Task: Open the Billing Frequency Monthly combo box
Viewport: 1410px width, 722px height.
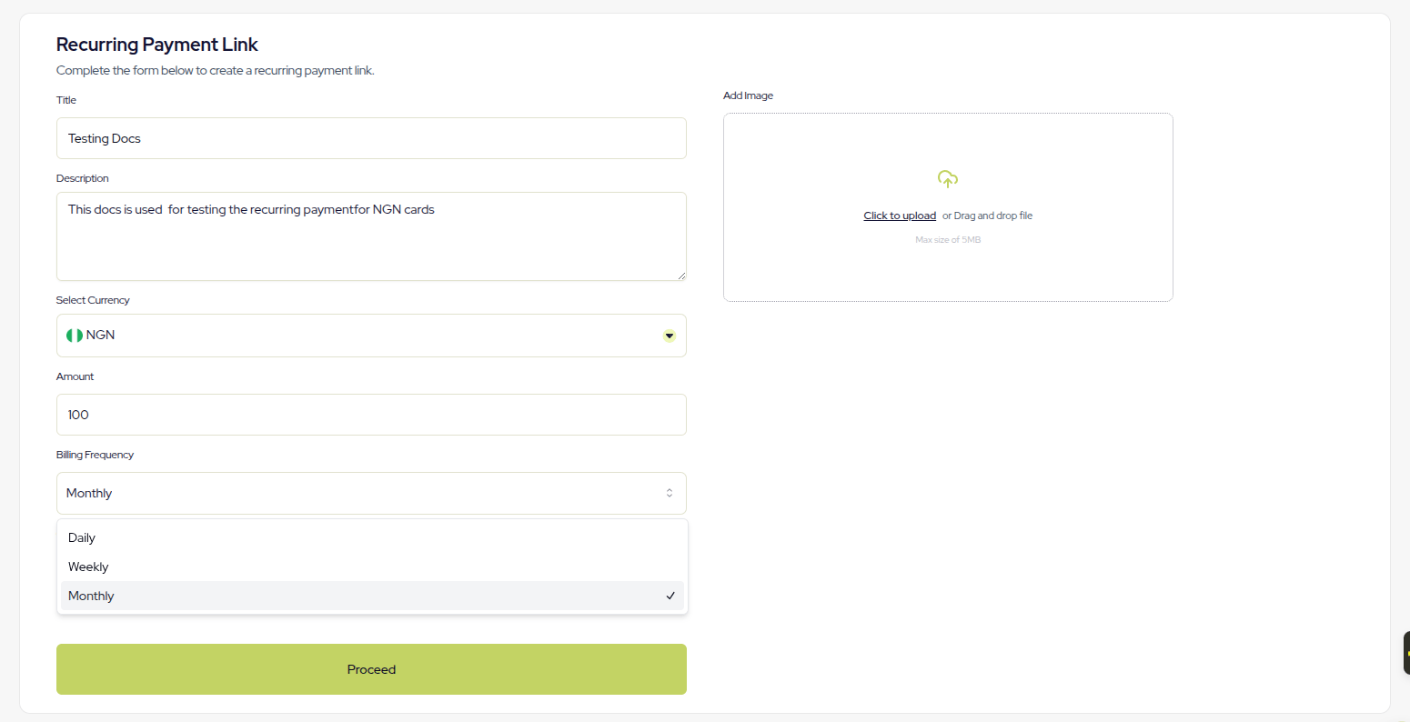Action: coord(371,493)
